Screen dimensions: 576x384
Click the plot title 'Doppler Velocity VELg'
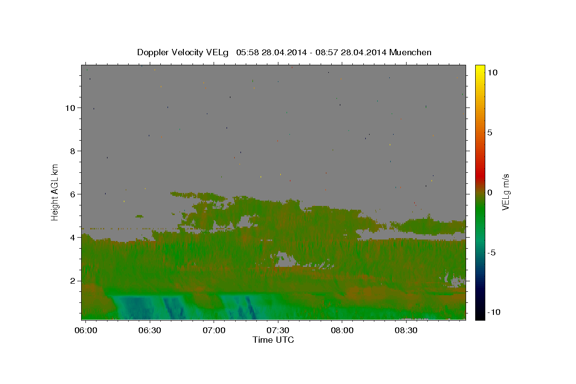pyautogui.click(x=183, y=52)
